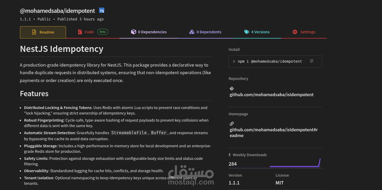Click the License label

click(x=282, y=175)
